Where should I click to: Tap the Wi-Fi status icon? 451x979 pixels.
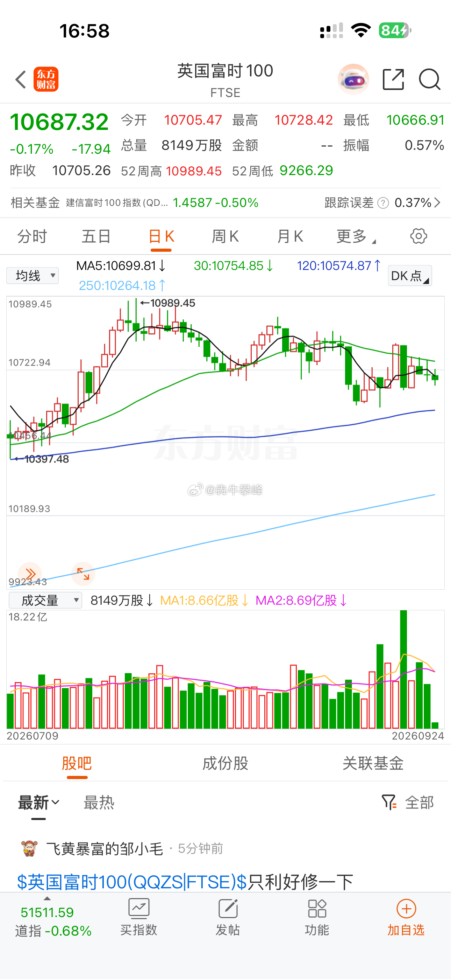click(x=361, y=30)
